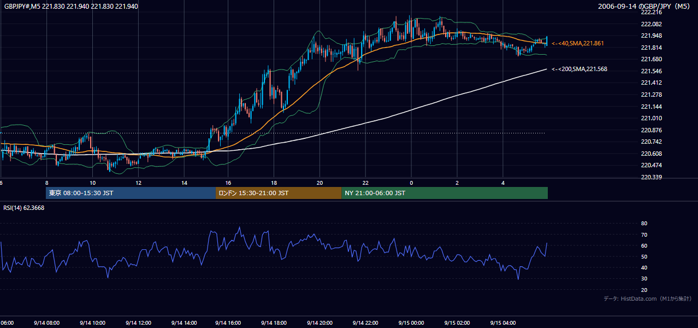Click price axis value 221.814
Image resolution: width=698 pixels, height=328 pixels.
651,48
